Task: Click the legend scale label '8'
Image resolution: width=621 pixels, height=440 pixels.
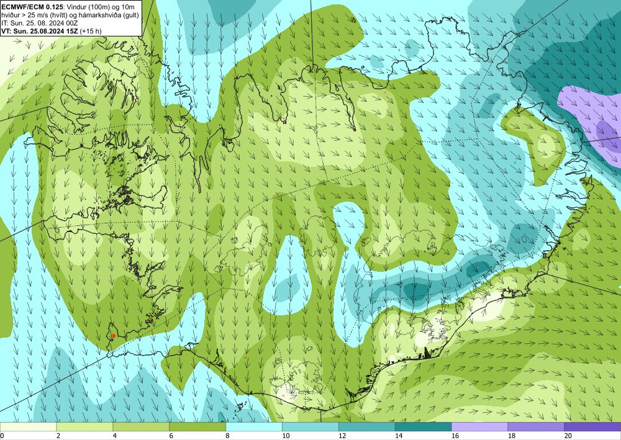Action: click(x=228, y=436)
